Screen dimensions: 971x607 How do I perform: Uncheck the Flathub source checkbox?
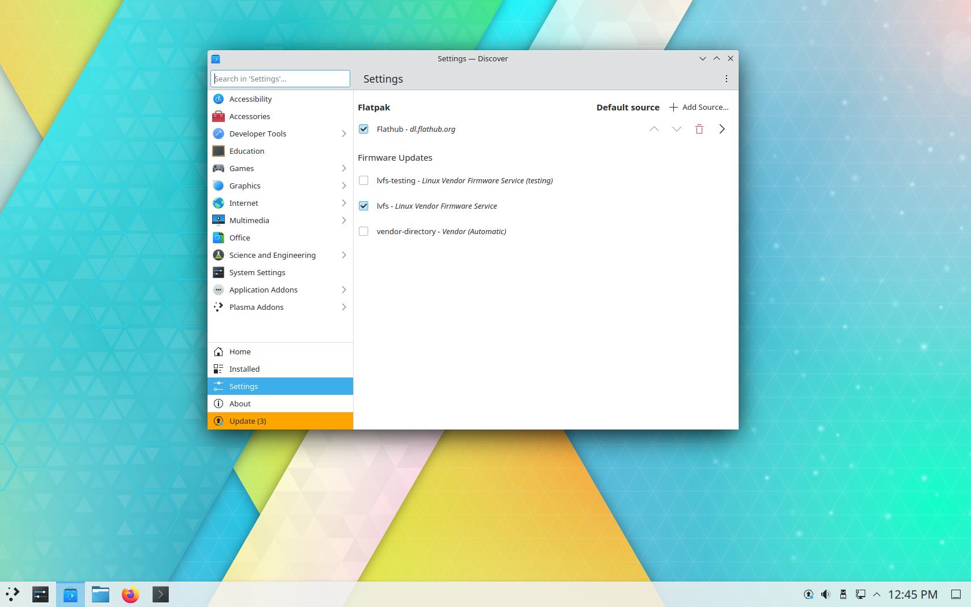click(364, 129)
